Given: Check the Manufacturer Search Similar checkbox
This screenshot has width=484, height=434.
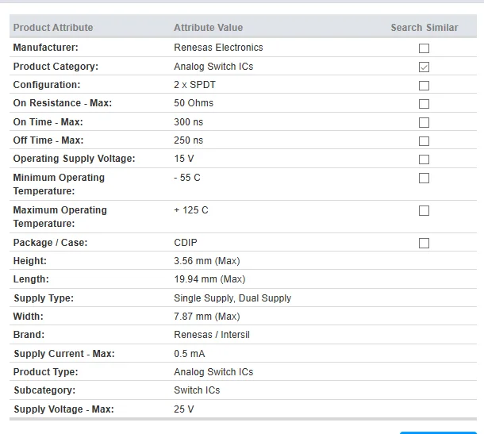Looking at the screenshot, I should 424,48.
